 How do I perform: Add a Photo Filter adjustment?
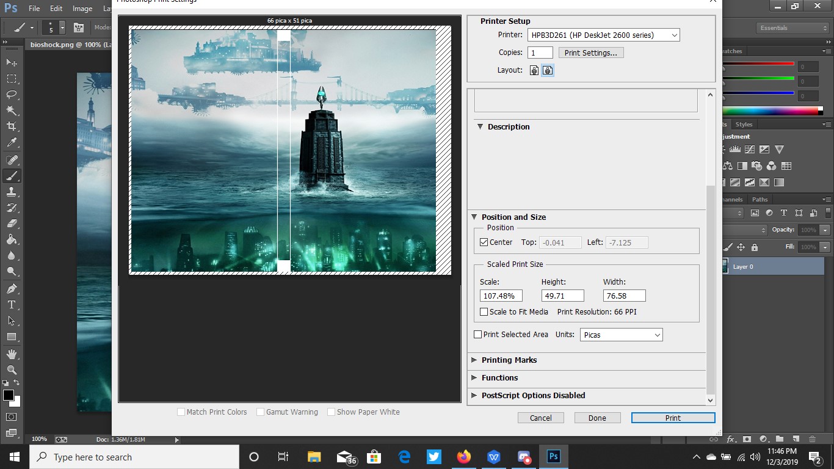tap(757, 165)
